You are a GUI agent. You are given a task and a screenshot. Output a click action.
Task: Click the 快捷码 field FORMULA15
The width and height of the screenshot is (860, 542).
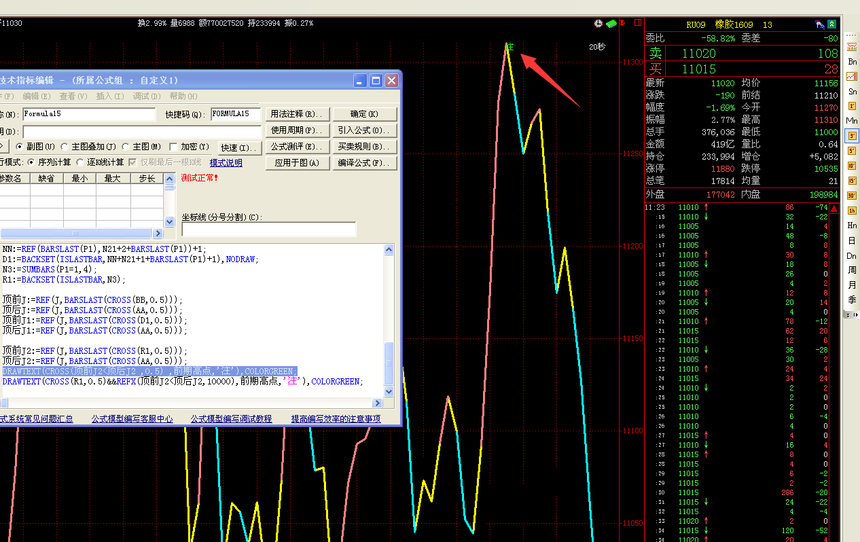pos(236,114)
